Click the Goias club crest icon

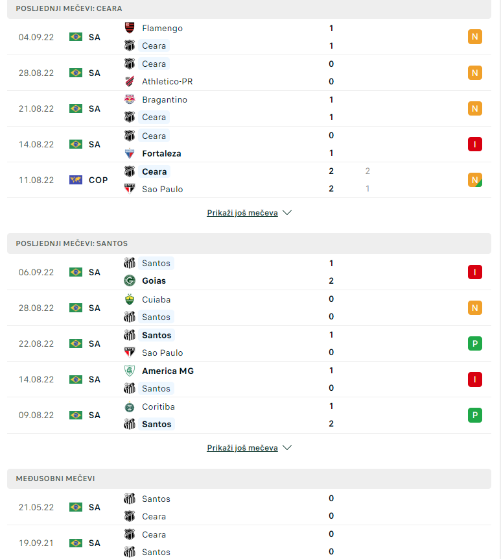(130, 280)
